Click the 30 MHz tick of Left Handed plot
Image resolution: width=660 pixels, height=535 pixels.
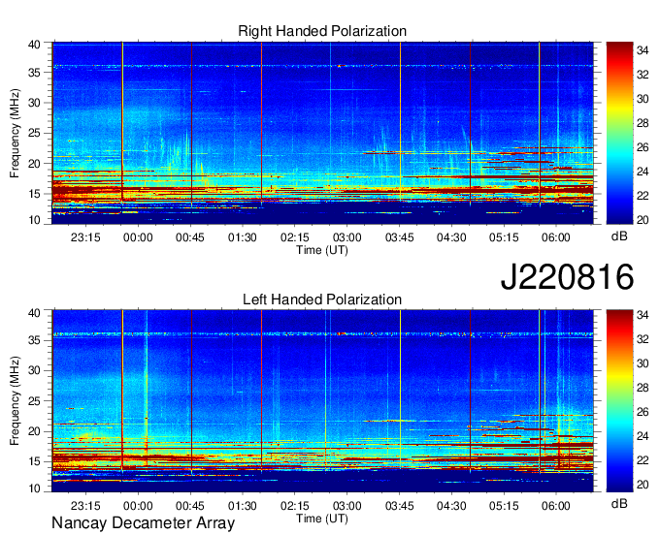(34, 370)
